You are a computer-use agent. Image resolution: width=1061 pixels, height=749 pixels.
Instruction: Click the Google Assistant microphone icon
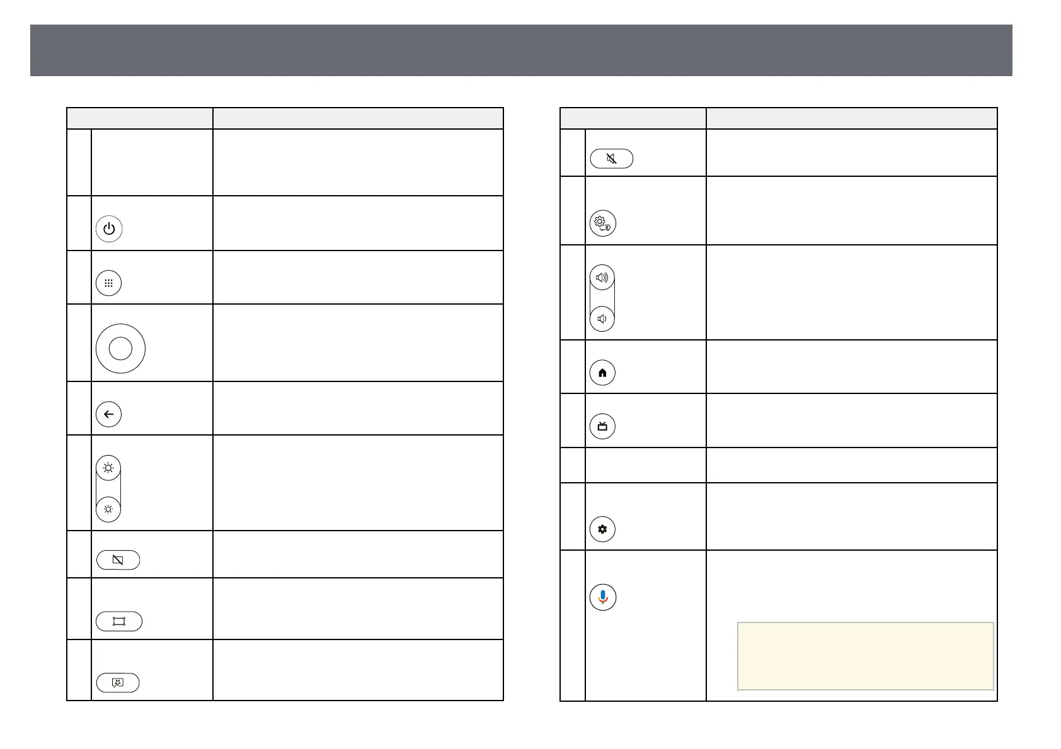pos(603,597)
